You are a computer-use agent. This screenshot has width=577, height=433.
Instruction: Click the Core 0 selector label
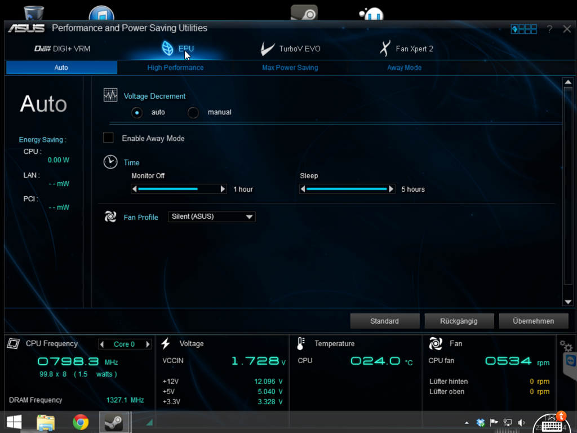tap(125, 344)
